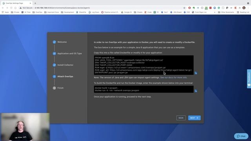Copy the docker build commands

(x=196, y=91)
